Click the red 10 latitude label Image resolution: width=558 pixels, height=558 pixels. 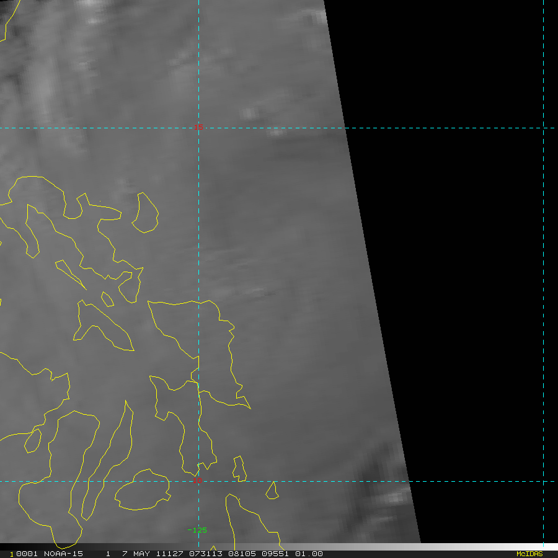[x=197, y=480]
